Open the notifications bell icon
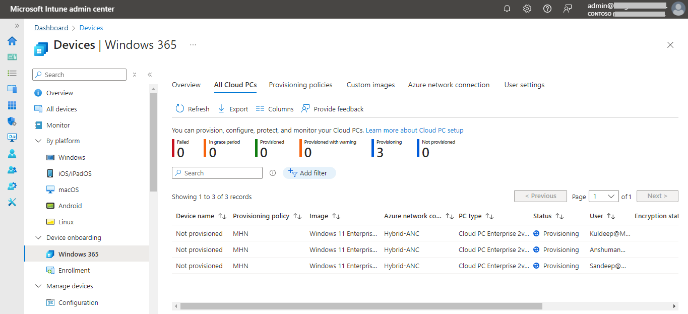 click(x=507, y=9)
